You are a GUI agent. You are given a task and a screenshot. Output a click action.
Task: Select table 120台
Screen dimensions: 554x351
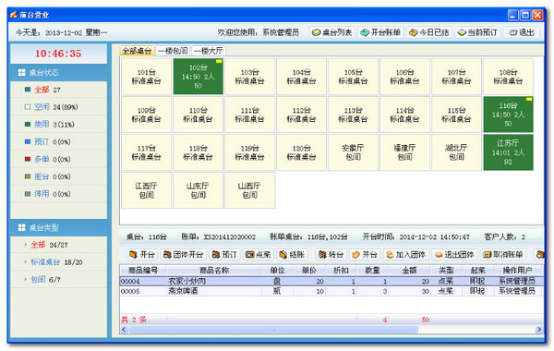301,152
